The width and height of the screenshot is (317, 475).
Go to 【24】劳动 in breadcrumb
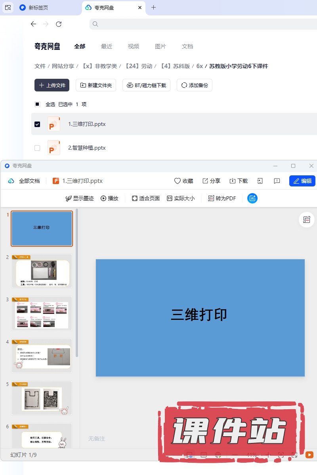[139, 66]
